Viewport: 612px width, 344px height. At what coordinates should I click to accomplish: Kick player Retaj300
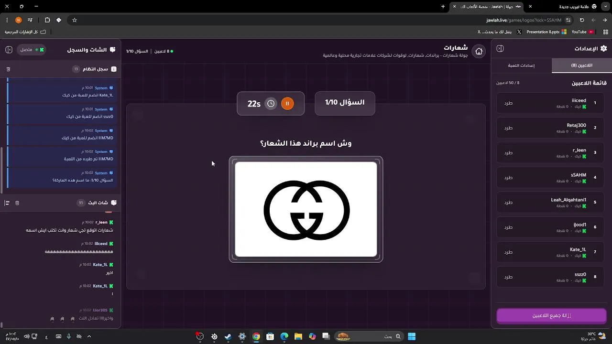coord(508,128)
